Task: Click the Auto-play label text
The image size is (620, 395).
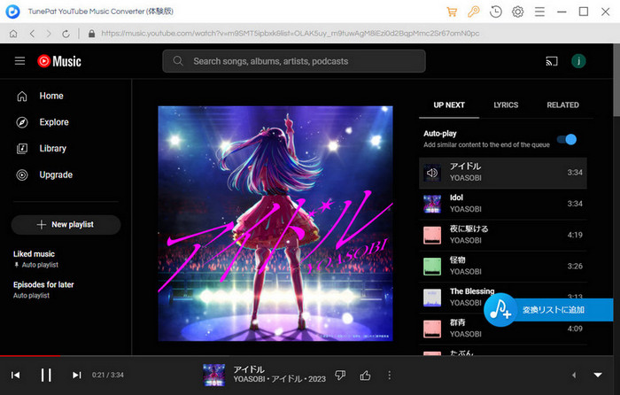Action: [x=440, y=134]
